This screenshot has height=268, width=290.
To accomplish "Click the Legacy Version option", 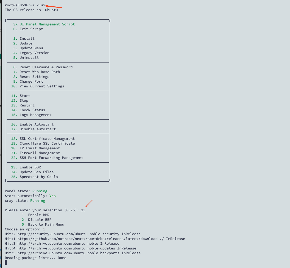I will pyautogui.click(x=34, y=53).
